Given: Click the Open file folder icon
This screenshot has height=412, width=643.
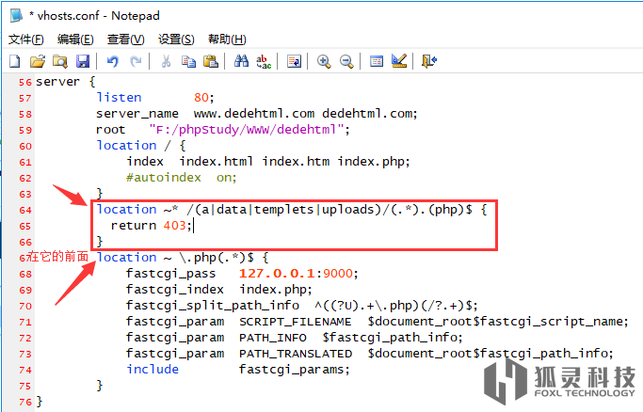Looking at the screenshot, I should click(37, 61).
